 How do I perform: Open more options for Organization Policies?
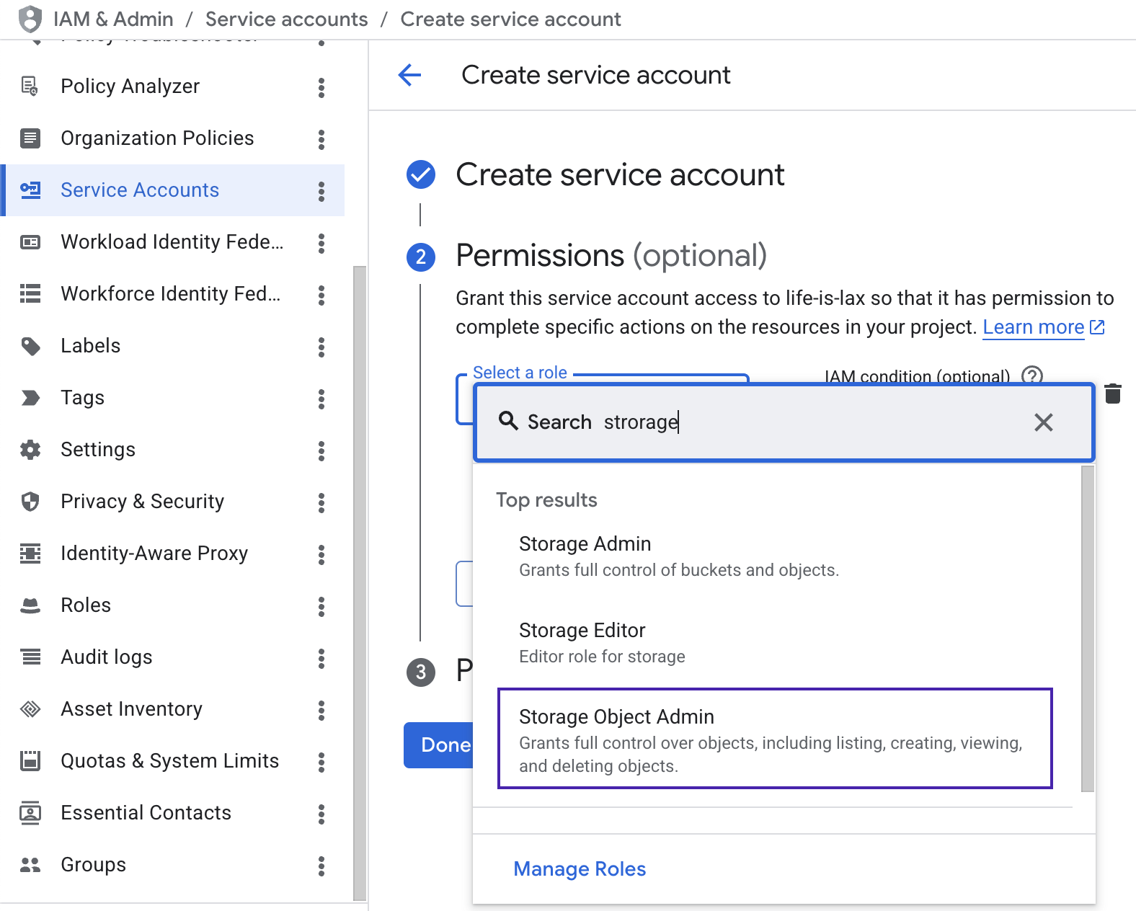321,140
